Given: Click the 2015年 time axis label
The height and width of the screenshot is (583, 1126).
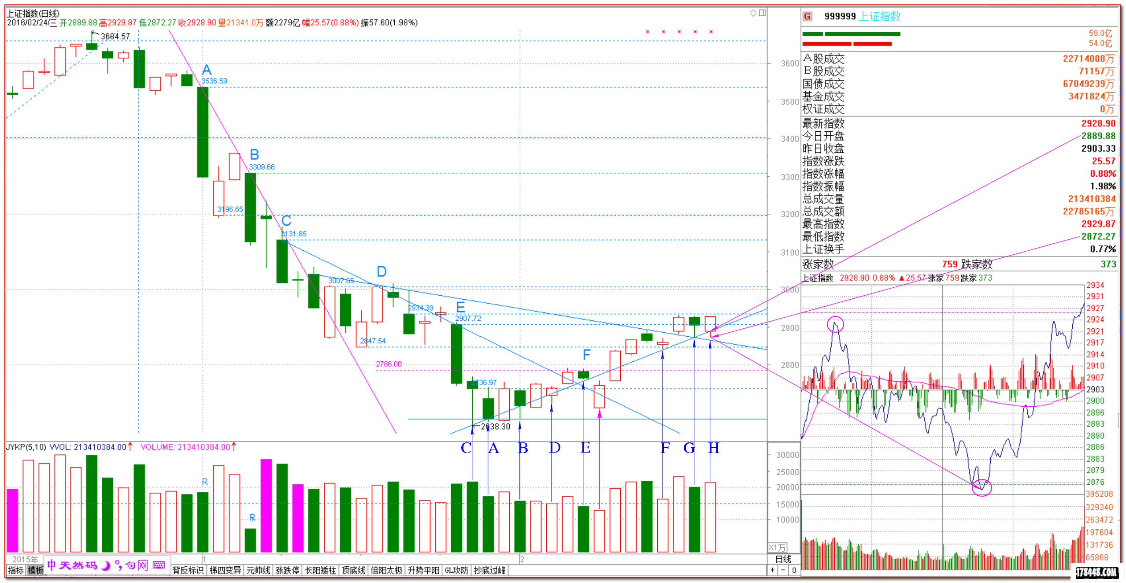Looking at the screenshot, I should pyautogui.click(x=25, y=559).
